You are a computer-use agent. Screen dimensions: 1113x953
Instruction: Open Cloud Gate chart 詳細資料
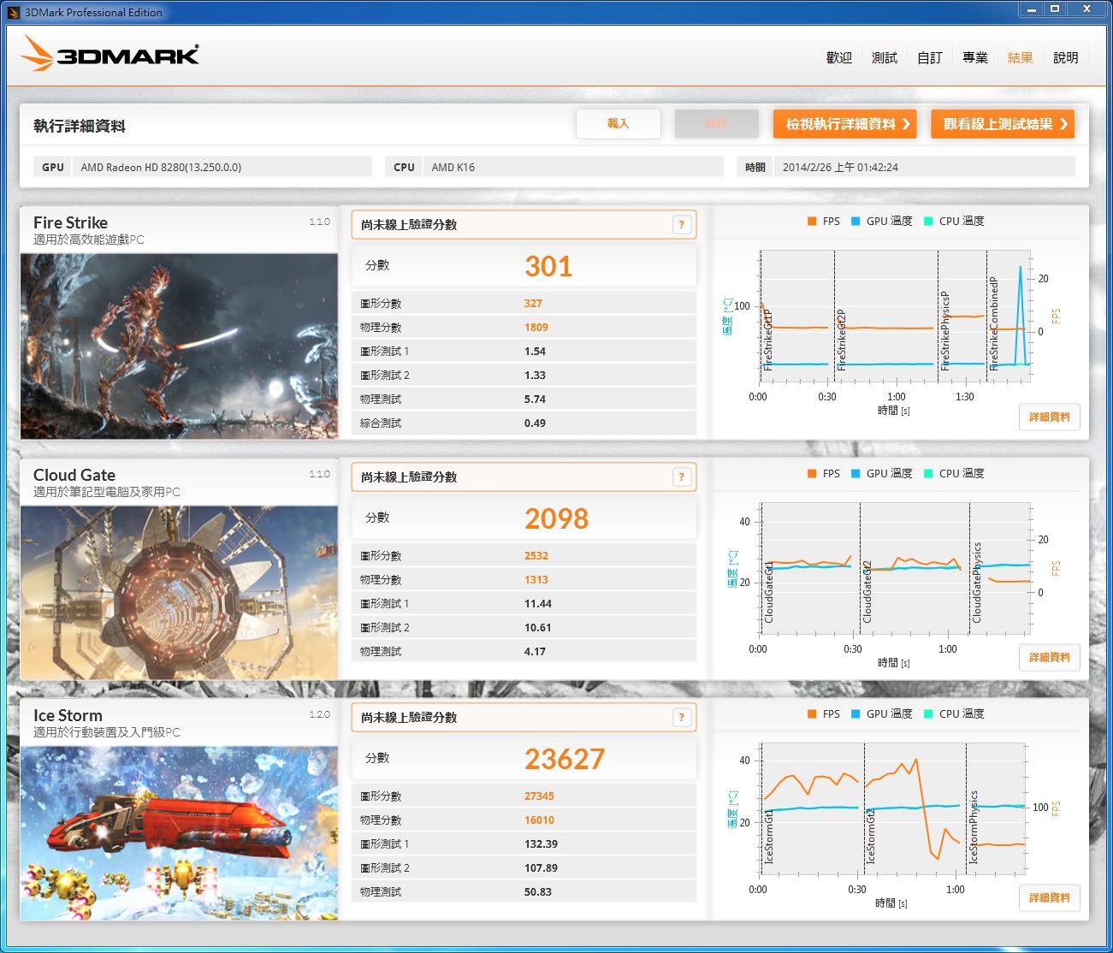pyautogui.click(x=1050, y=658)
